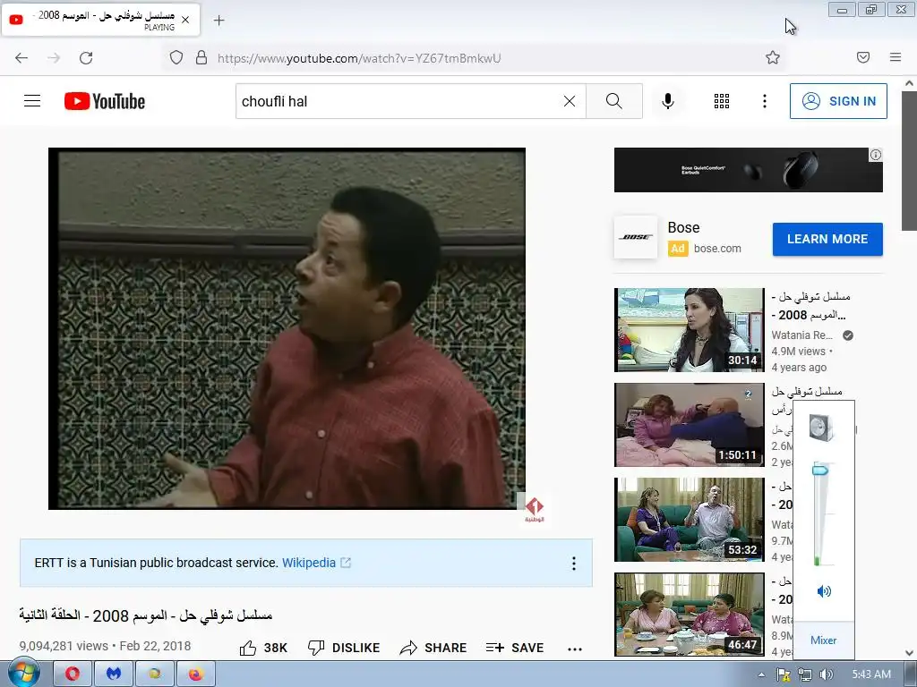
Task: Play the 46:47 recommended video
Action: 689,614
